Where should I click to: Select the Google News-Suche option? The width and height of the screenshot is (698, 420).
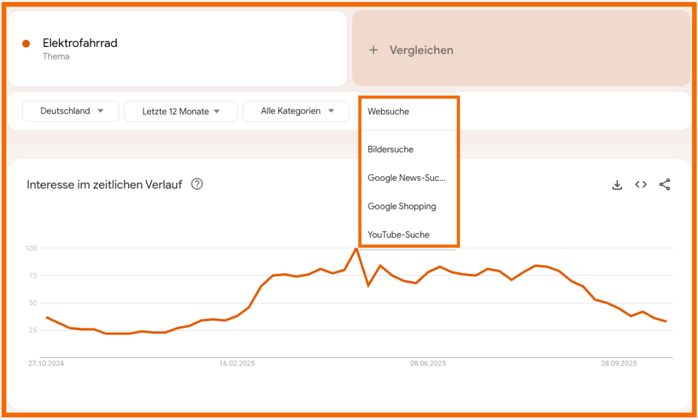pyautogui.click(x=407, y=178)
